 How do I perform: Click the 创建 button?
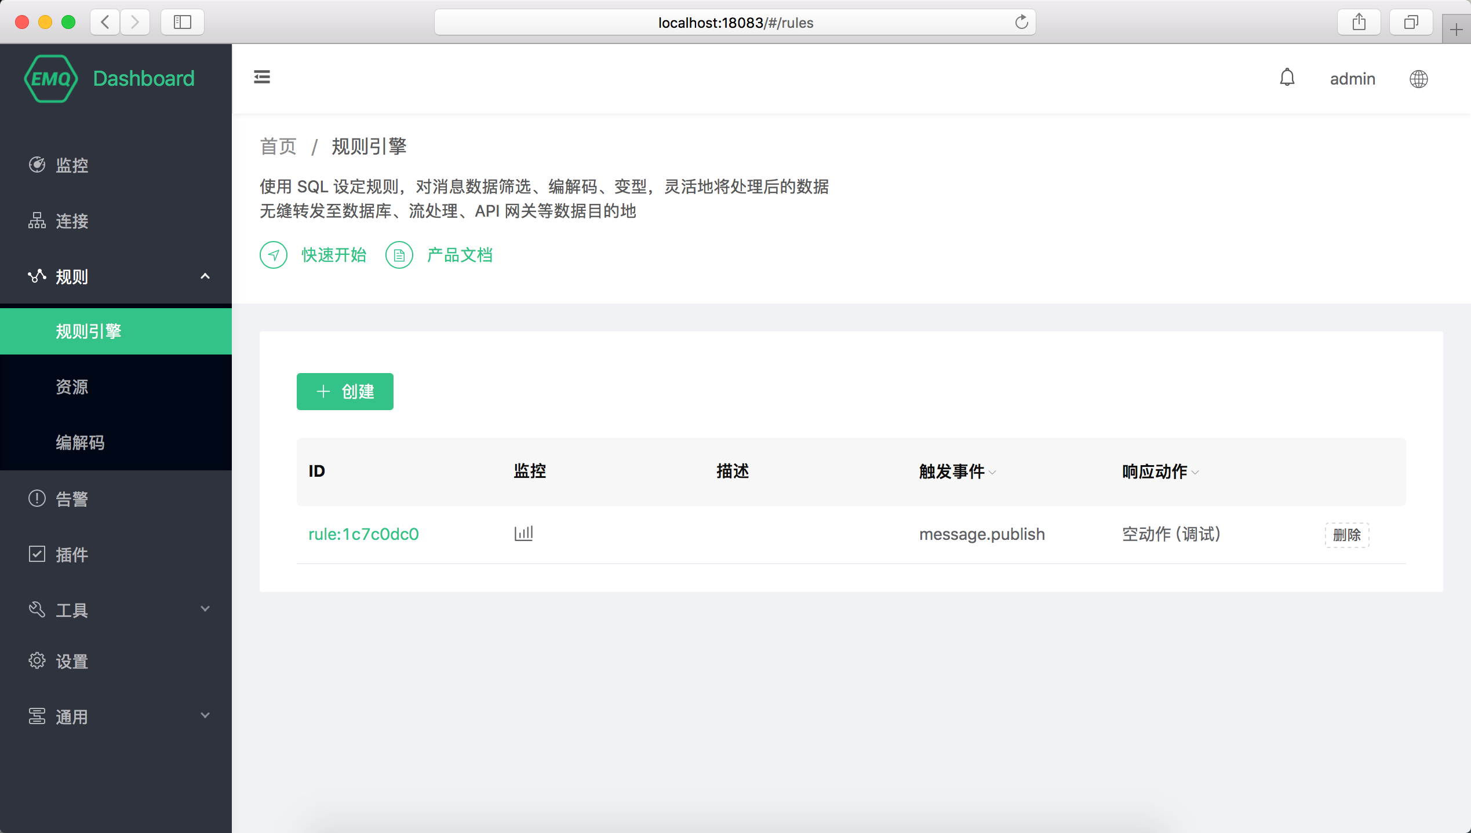tap(345, 392)
